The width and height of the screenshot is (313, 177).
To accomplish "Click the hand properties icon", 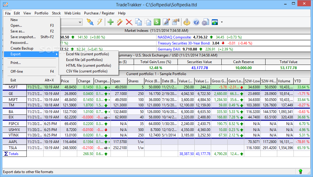I will pos(176,22).
